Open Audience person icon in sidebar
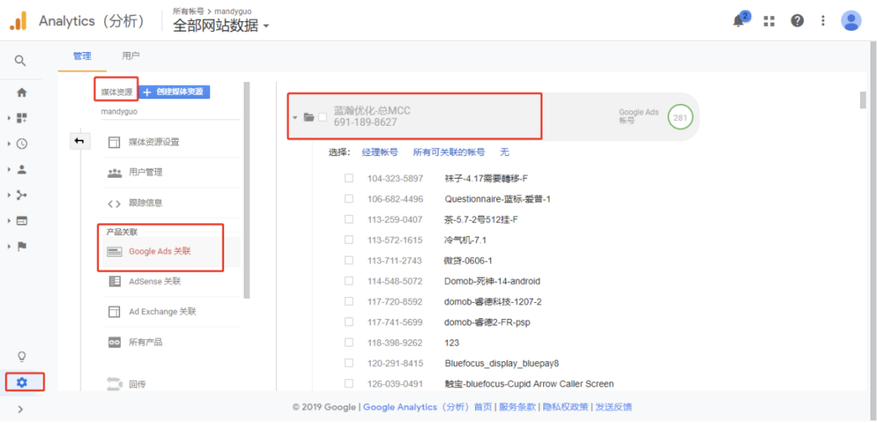 pos(22,170)
